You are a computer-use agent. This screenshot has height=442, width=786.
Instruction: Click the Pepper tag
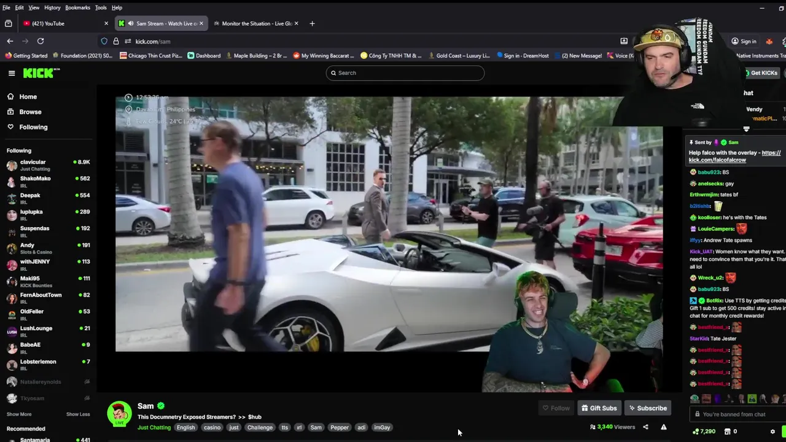[340, 427]
